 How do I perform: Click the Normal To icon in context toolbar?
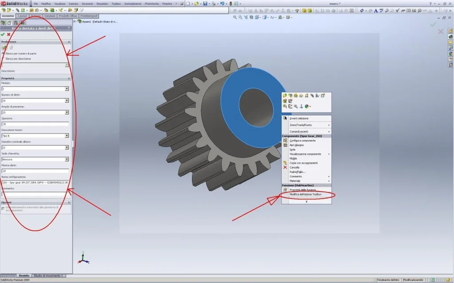pyautogui.click(x=301, y=106)
